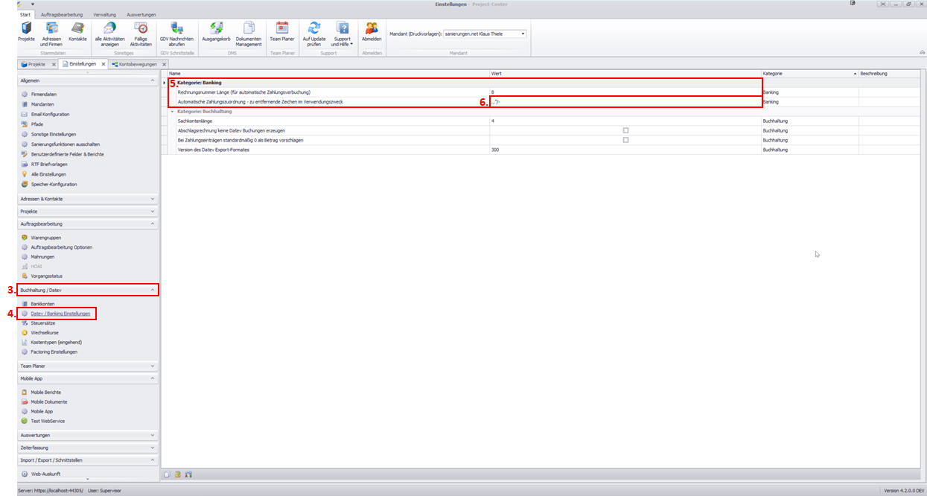Open the Ausgangskorb

(x=216, y=32)
